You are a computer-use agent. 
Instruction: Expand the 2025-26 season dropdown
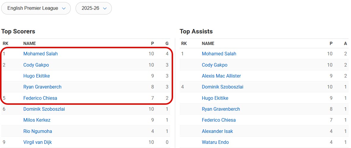click(x=94, y=8)
